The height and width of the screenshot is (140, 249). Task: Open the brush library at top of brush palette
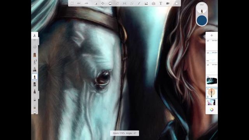click(35, 35)
